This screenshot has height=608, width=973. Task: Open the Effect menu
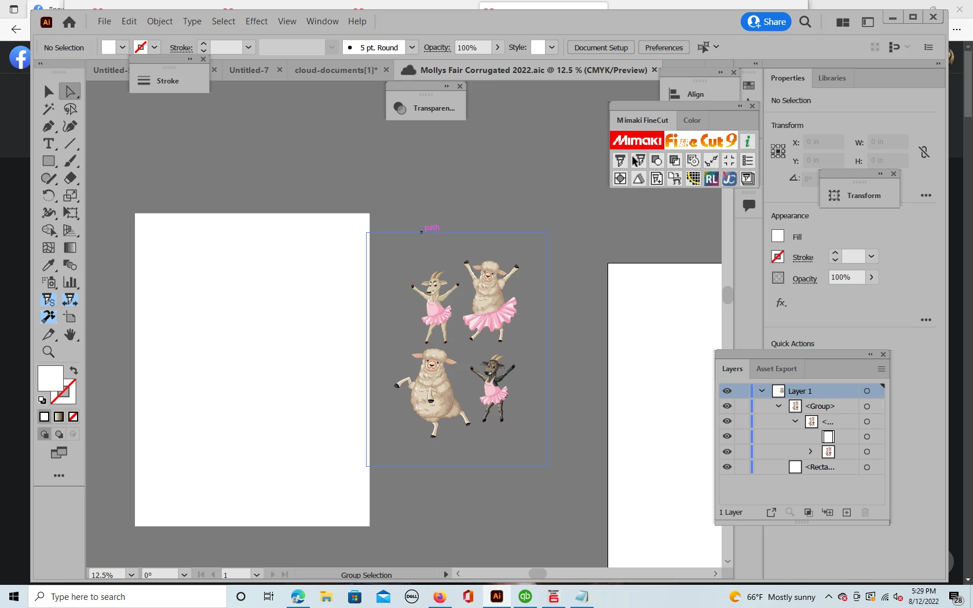click(x=257, y=21)
